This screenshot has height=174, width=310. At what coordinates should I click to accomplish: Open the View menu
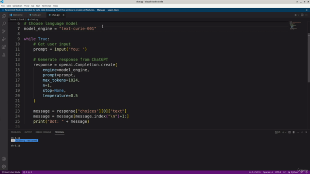click(27, 6)
